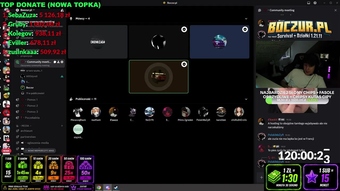Click the red NOWE pill in server list
This screenshot has width=340, height=191.
coord(6,151)
